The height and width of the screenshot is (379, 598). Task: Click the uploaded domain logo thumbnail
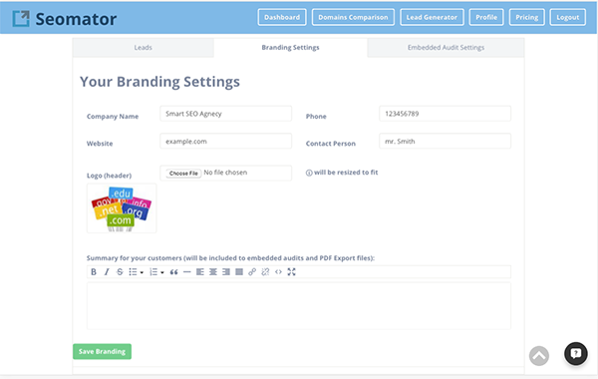click(x=122, y=208)
